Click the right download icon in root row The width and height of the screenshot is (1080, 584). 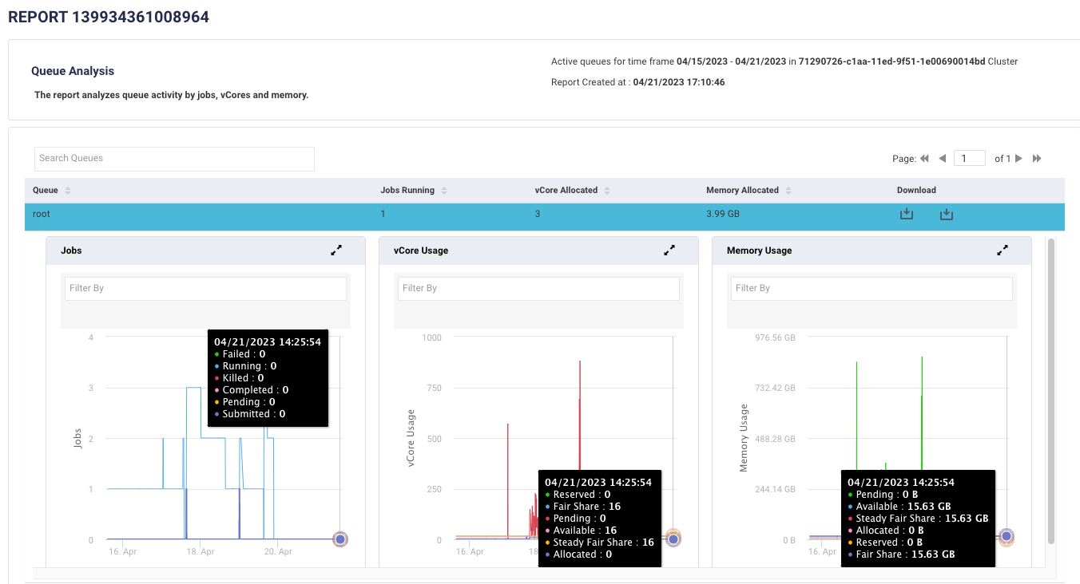947,214
